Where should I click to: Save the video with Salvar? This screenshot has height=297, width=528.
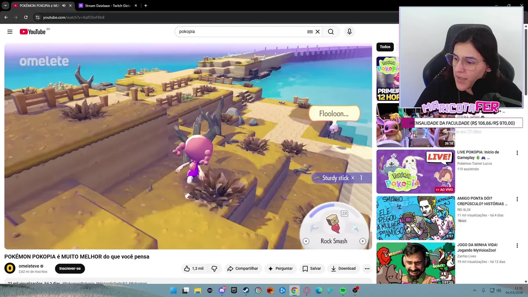point(311,269)
